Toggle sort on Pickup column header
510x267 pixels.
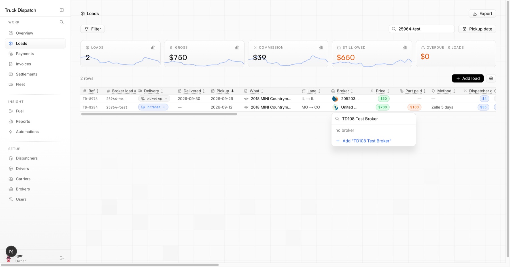tap(223, 91)
